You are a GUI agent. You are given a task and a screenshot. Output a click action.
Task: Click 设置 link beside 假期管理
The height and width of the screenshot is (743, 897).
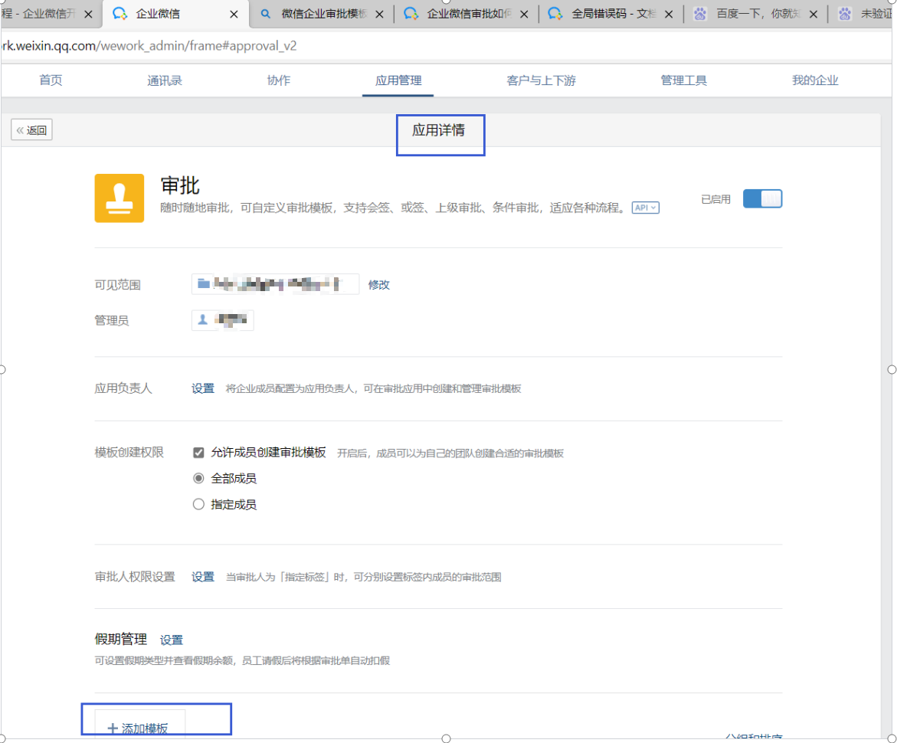(x=171, y=640)
